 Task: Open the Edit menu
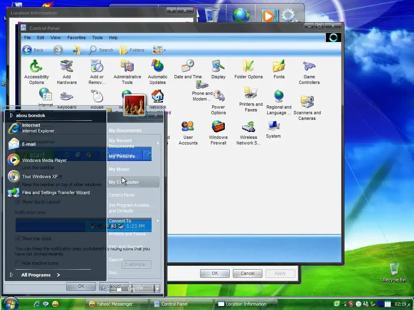(40, 38)
